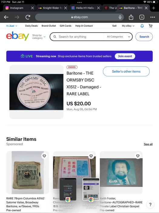Open the See all similar items link
This screenshot has height=213, width=159.
[x=148, y=144]
